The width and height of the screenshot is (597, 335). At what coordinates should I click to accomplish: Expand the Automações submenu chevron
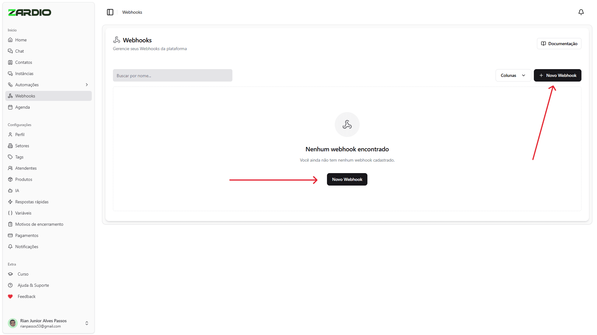tap(86, 84)
